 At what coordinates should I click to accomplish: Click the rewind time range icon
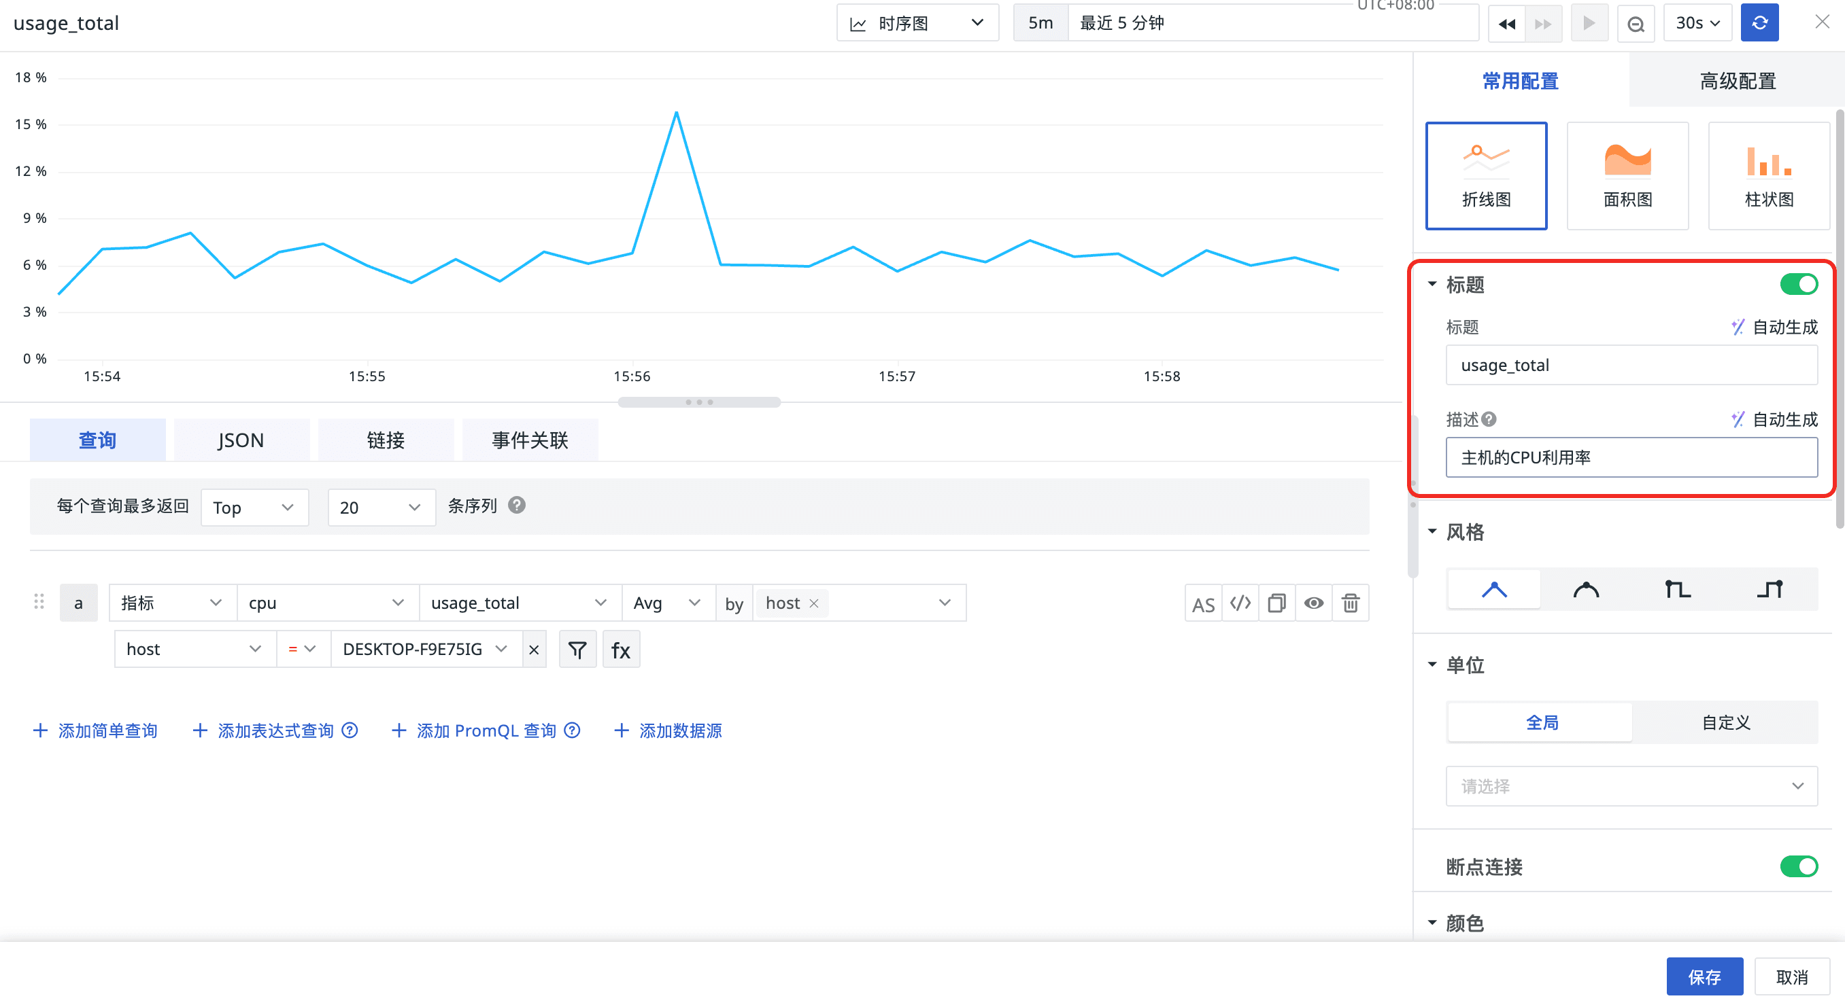1506,24
